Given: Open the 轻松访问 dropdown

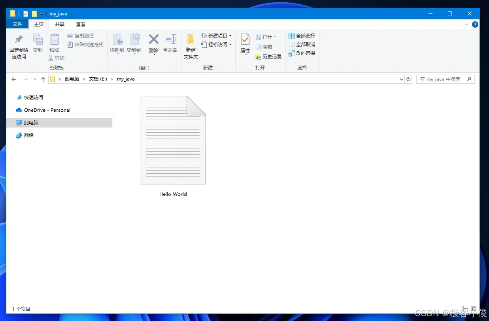Looking at the screenshot, I should click(x=216, y=45).
